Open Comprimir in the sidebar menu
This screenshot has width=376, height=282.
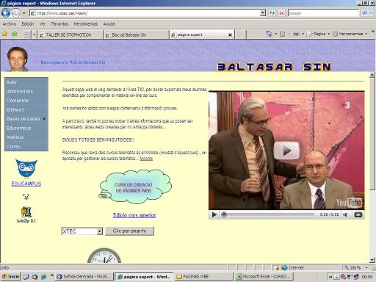tap(26, 101)
